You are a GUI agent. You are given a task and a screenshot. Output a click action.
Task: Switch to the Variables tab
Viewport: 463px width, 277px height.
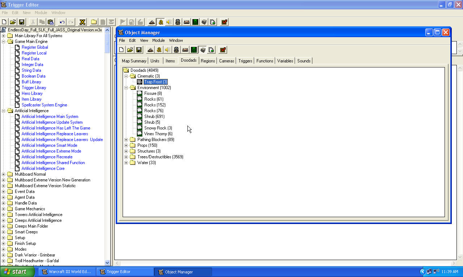pos(285,61)
